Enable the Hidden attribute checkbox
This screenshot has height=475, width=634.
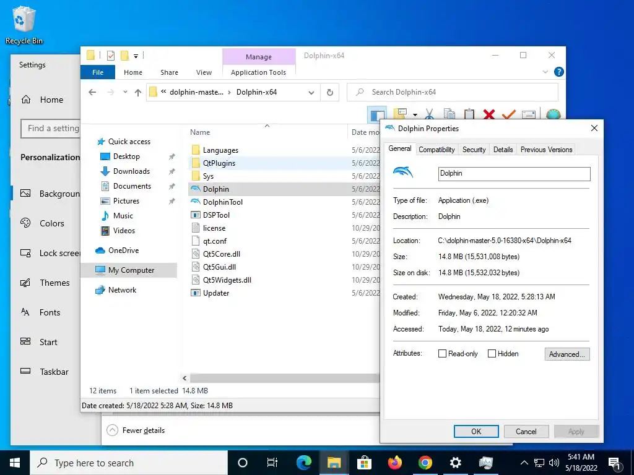492,354
